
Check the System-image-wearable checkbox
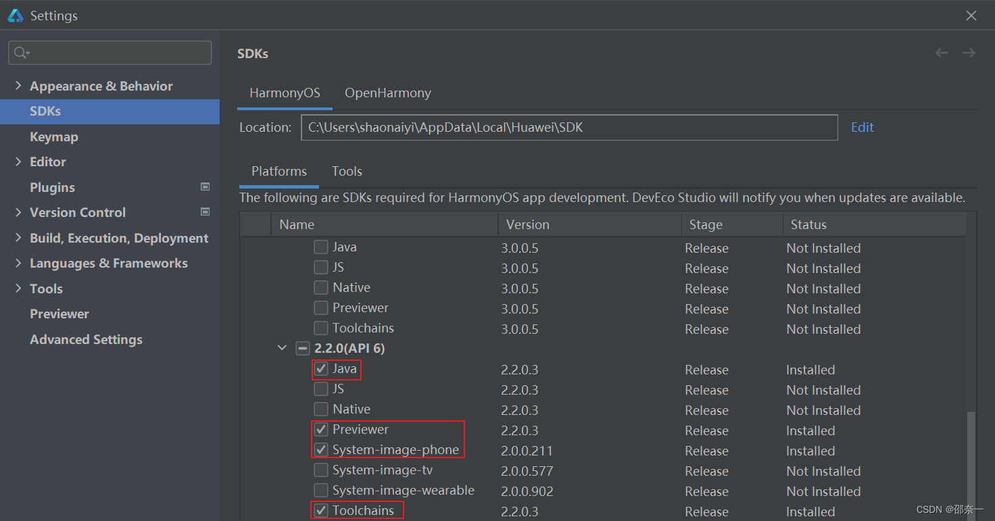click(x=321, y=491)
